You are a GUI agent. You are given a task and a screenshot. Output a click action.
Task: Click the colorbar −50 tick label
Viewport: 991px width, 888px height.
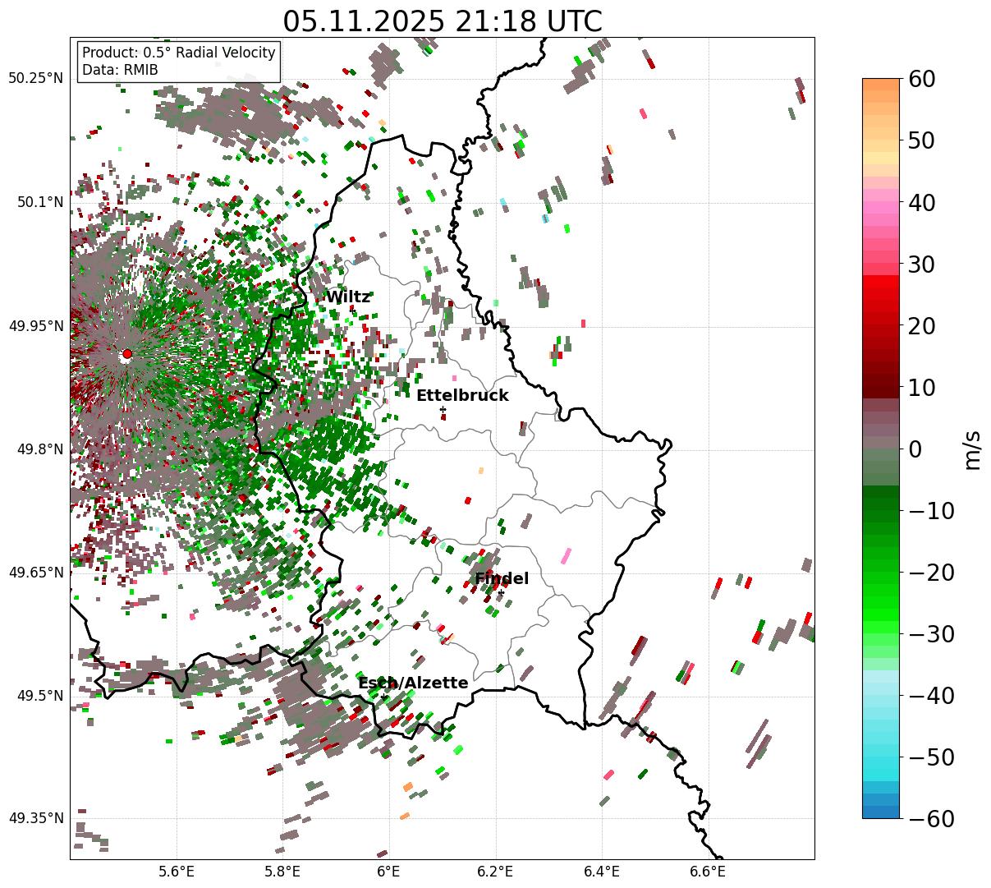(x=931, y=757)
